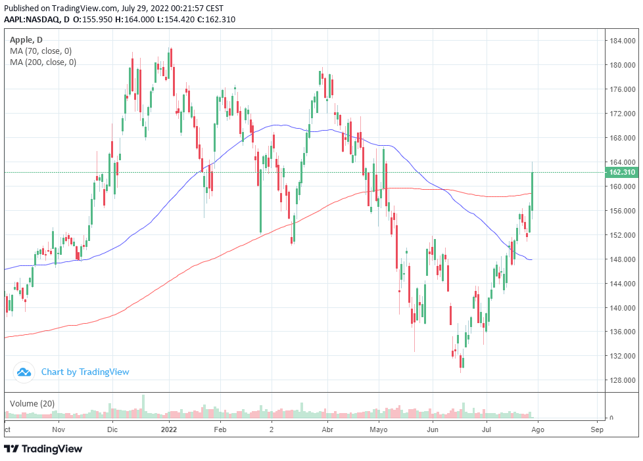The image size is (643, 461).
Task: Open the Chart by TradingView link
Action: click(85, 372)
